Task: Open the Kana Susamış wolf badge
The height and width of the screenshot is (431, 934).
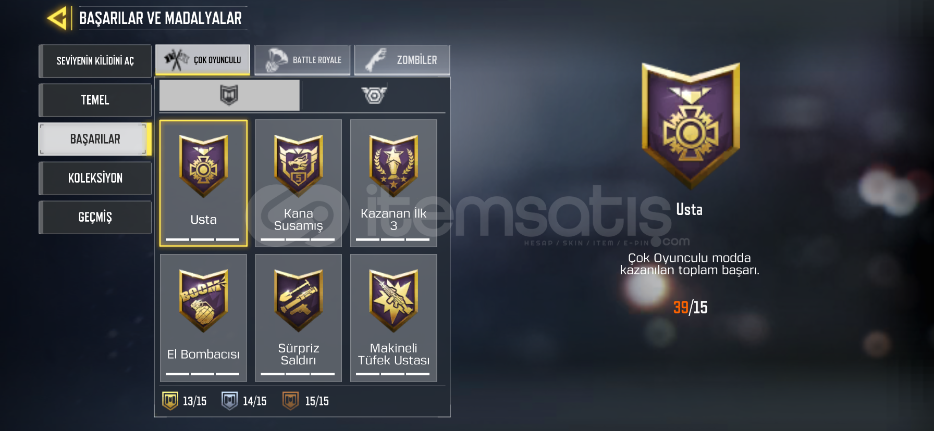Action: point(298,183)
